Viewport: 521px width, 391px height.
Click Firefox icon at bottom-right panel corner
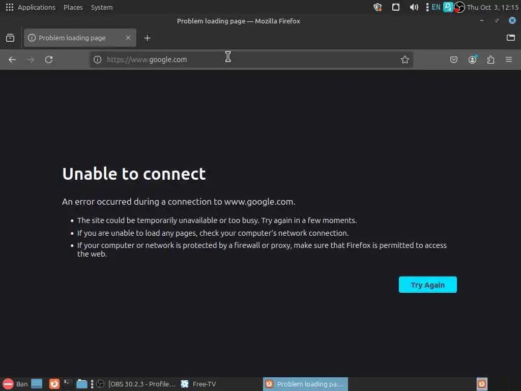point(482,384)
